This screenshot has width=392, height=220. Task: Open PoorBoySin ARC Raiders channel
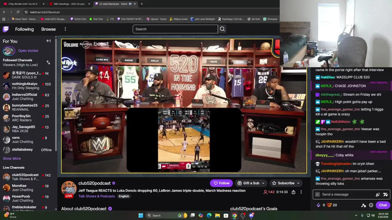coord(28,118)
